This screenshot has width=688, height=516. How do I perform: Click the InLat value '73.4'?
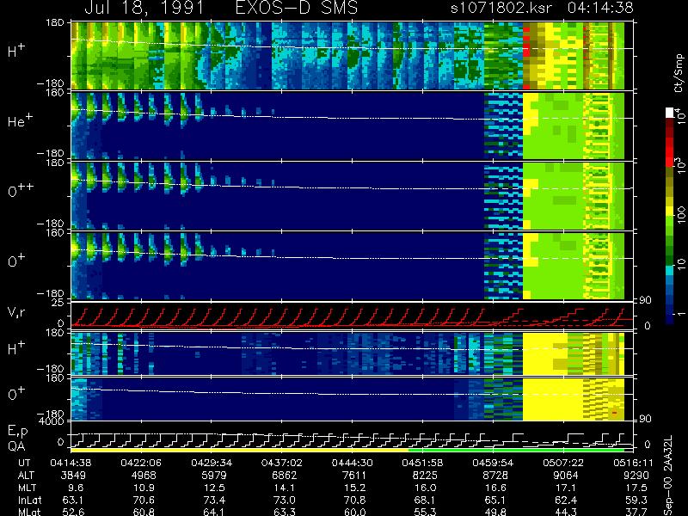coord(214,500)
